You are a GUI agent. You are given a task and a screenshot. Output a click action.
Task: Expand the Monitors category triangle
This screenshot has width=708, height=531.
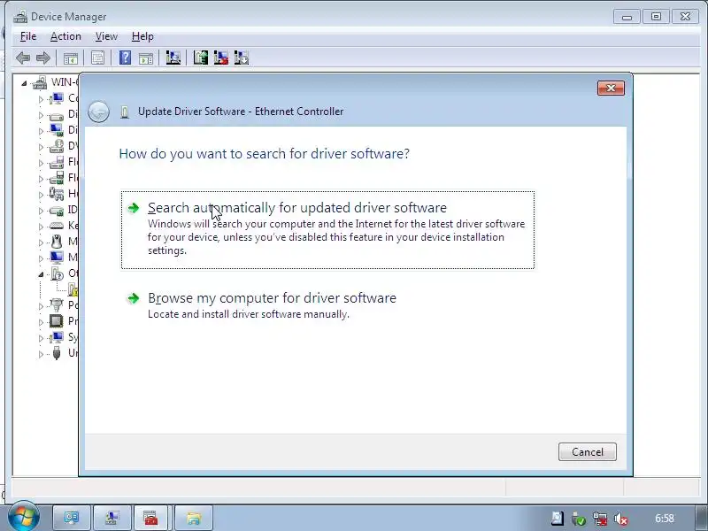(x=41, y=258)
